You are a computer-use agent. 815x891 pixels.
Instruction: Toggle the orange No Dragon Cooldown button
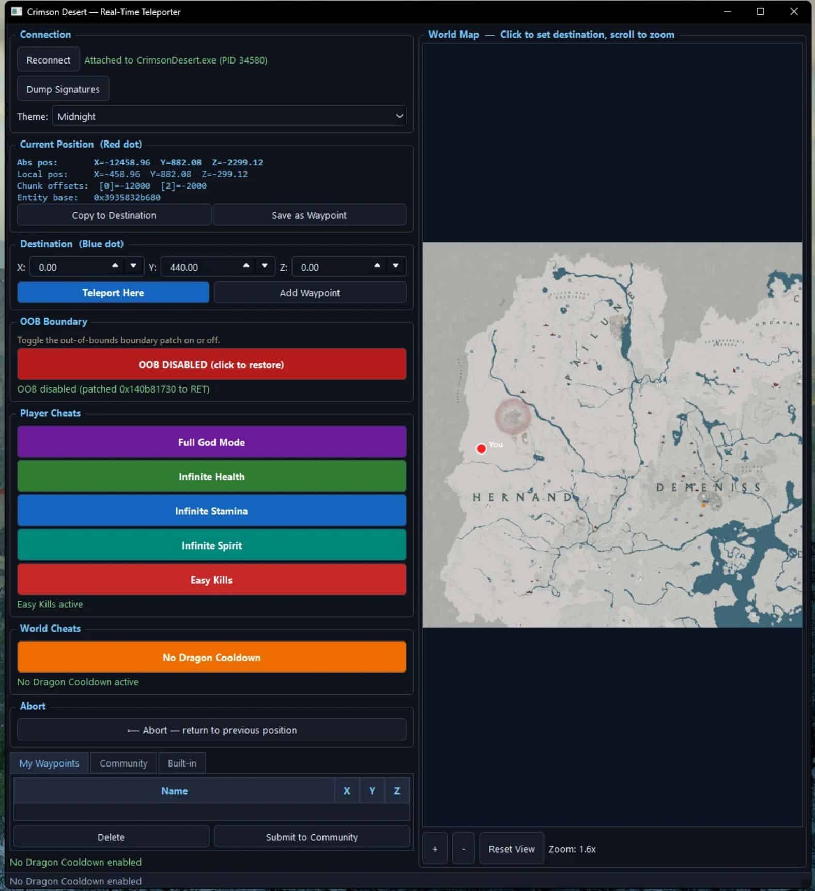coord(211,657)
